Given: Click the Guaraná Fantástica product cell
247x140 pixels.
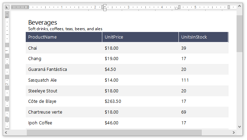Looking at the screenshot, I should point(48,69).
